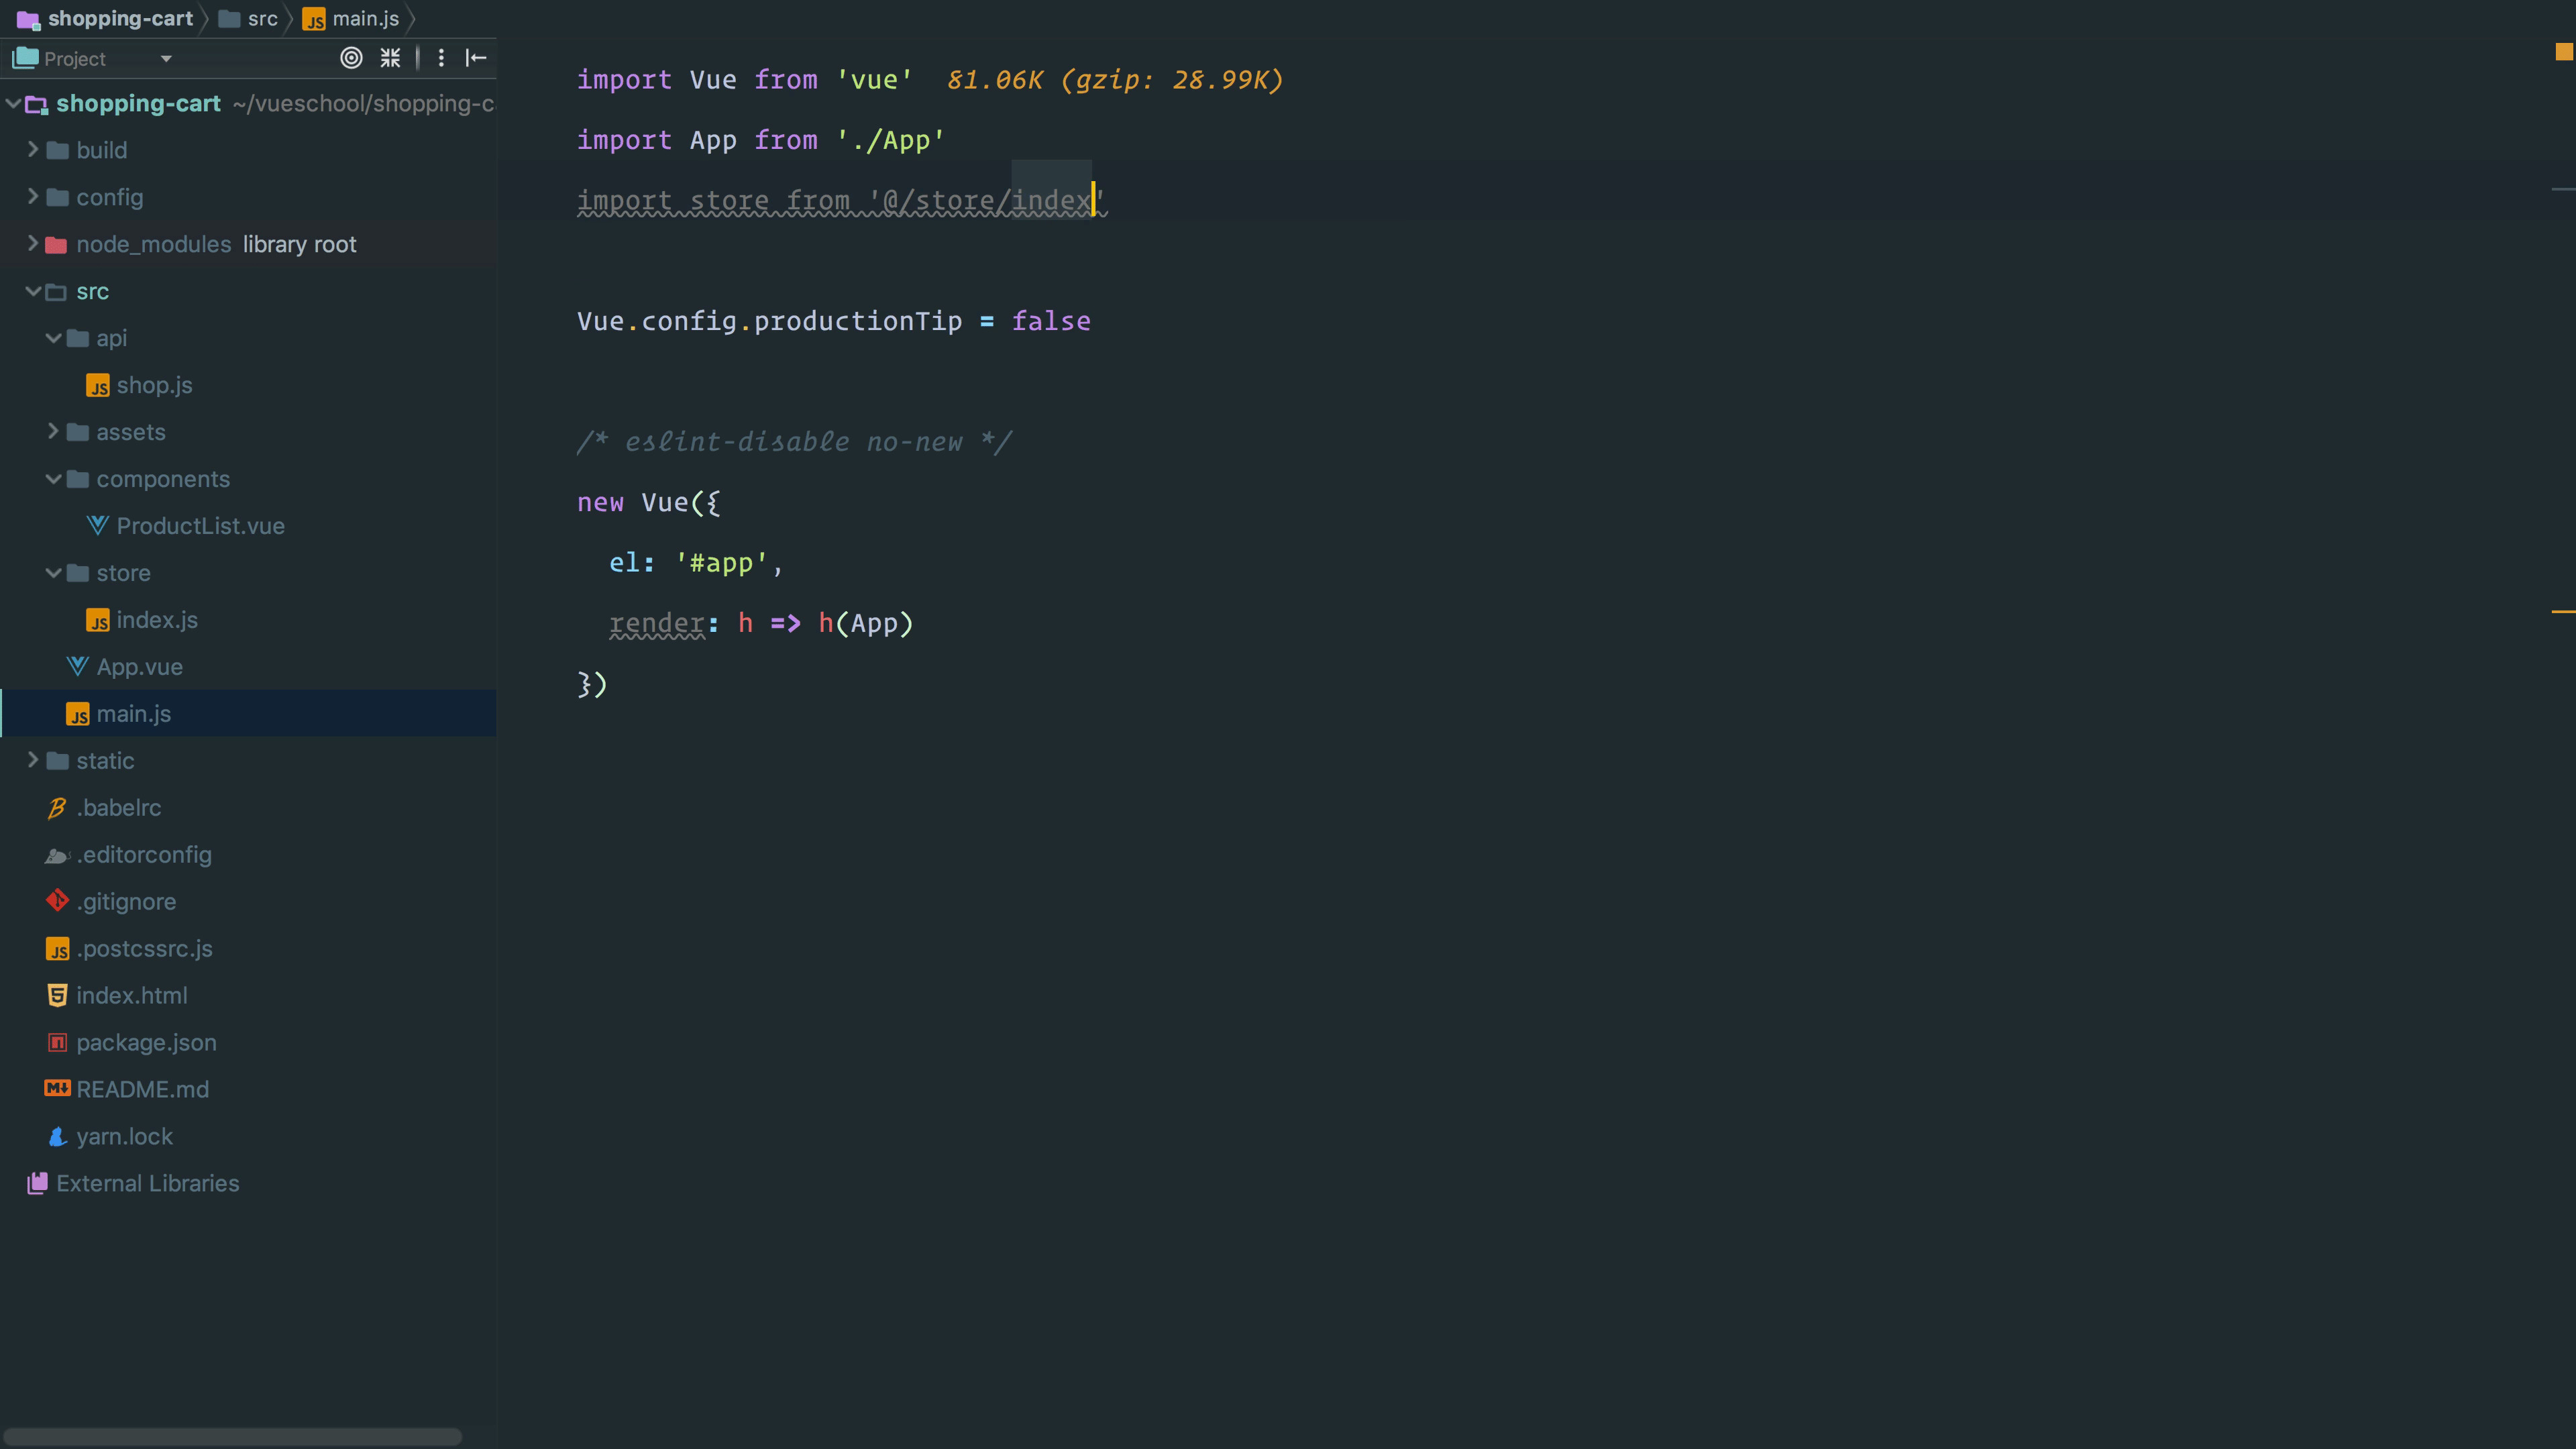
Task: Click the External Libraries icon
Action: [x=37, y=1183]
